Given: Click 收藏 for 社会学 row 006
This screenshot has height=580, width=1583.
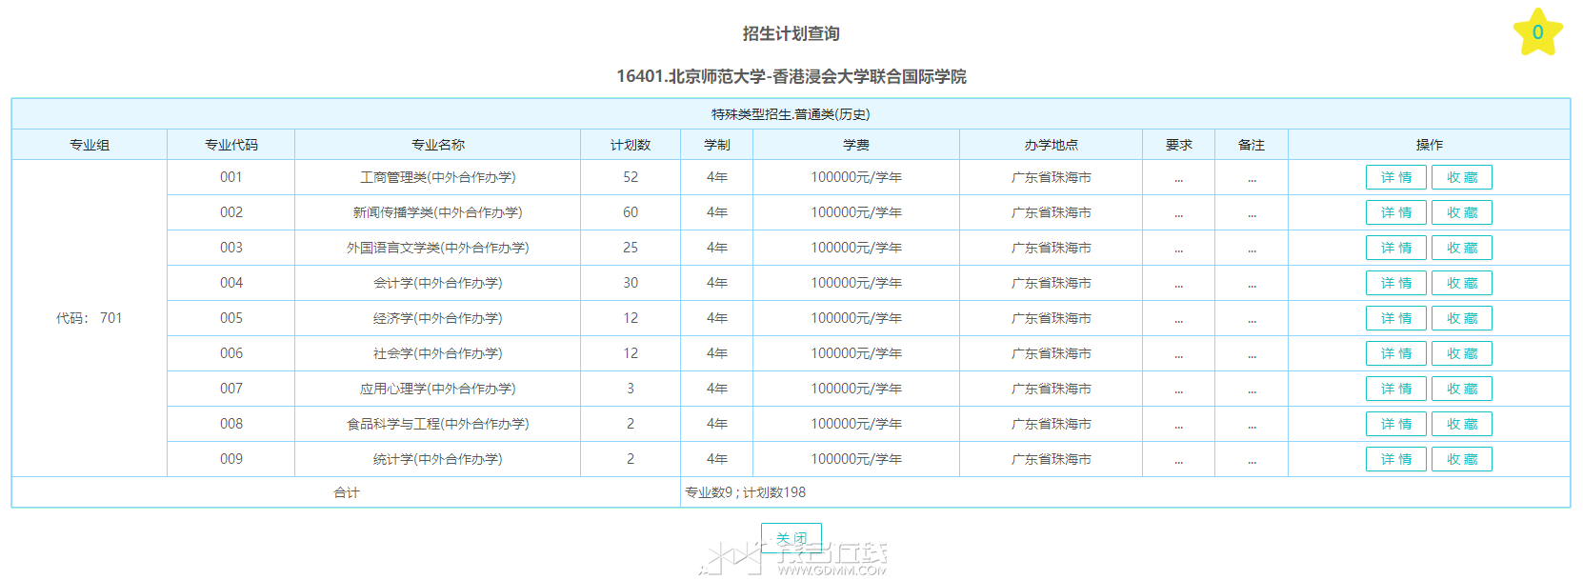Looking at the screenshot, I should 1462,353.
